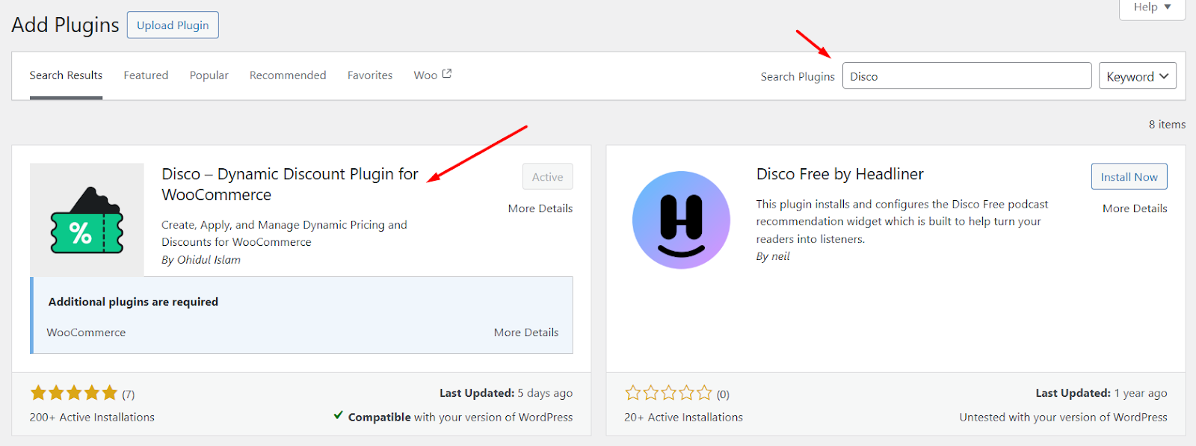This screenshot has height=446, width=1196.
Task: Open the Disco Dynamic Discount plugin icon
Action: point(87,220)
